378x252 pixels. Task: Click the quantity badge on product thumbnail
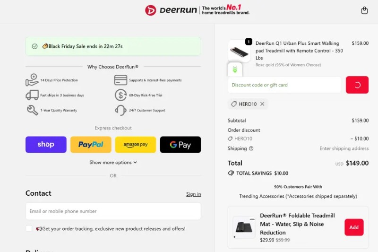point(249,42)
